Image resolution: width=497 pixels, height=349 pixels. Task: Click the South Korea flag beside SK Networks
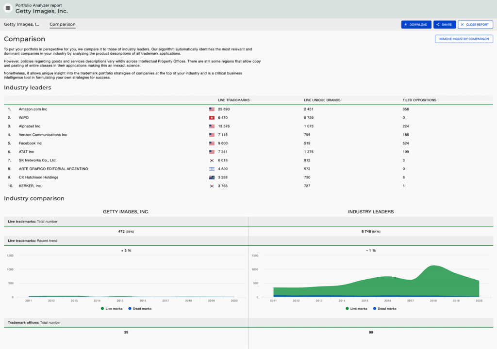click(x=212, y=160)
